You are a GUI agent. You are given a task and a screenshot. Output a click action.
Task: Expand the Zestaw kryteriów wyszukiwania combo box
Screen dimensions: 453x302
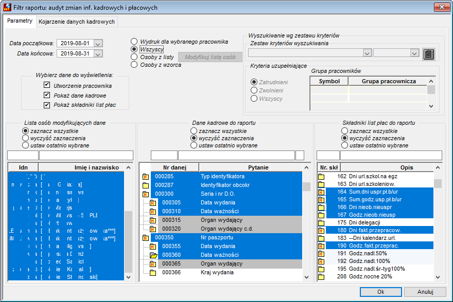pyautogui.click(x=367, y=53)
